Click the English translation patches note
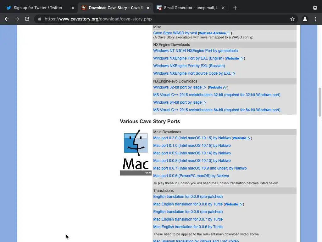The height and width of the screenshot is (242, 322). pyautogui.click(x=216, y=183)
